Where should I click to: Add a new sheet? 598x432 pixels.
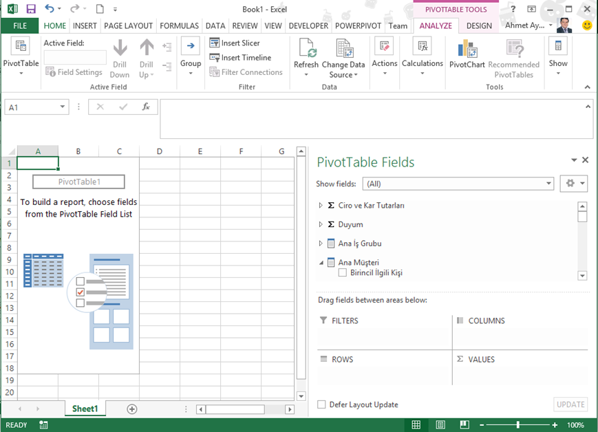click(x=131, y=409)
